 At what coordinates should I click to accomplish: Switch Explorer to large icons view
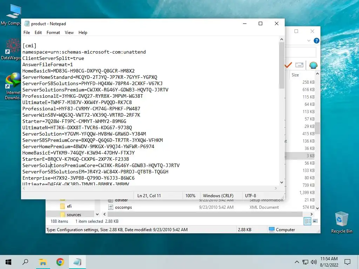[x=315, y=221]
